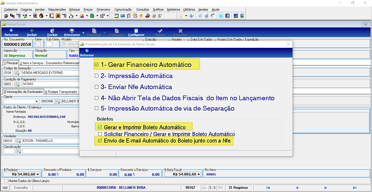Open the Vendas menu
Viewport: 372px width, 192px height.
40,10
